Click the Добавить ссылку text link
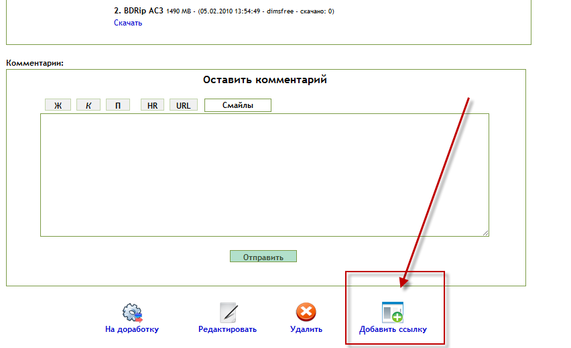571x348 pixels. coord(393,329)
